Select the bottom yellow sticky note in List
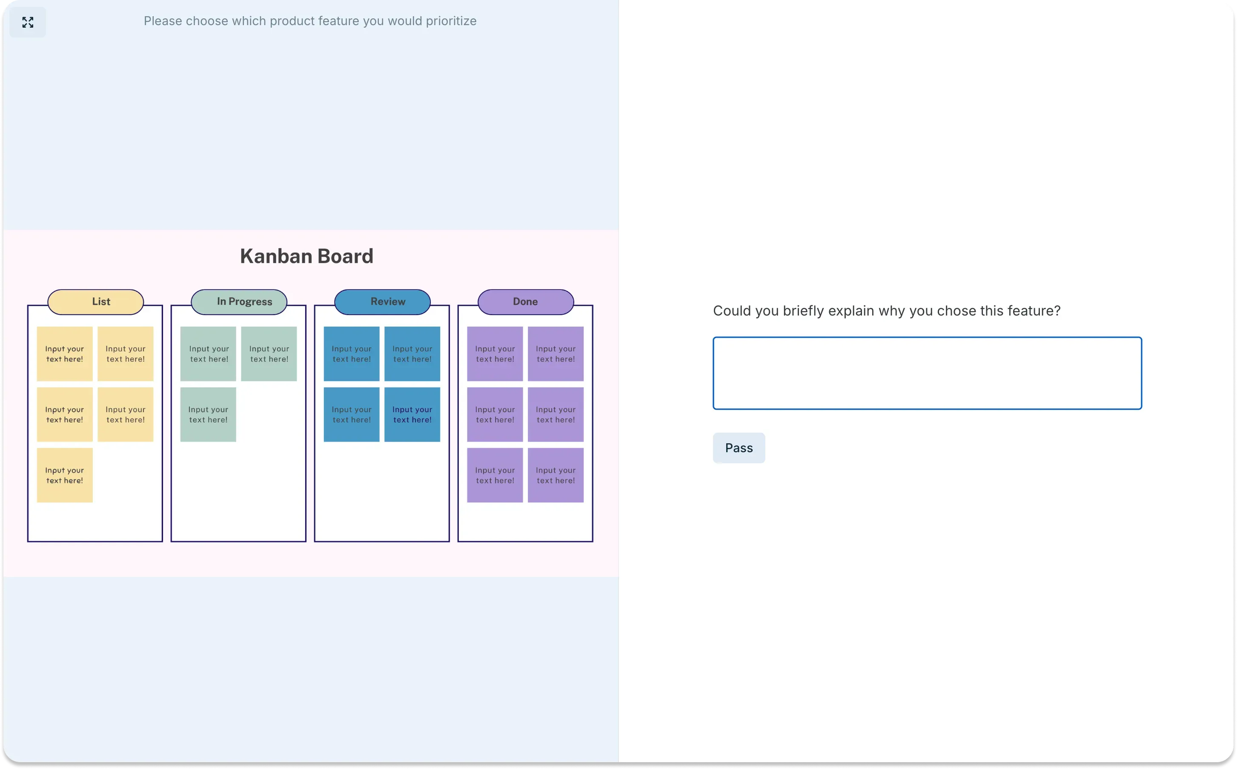 [65, 475]
